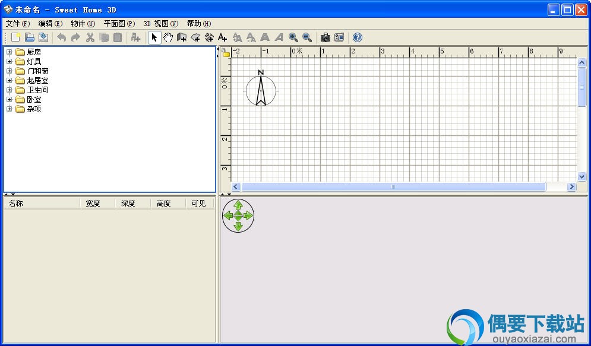Redo the last undone action
This screenshot has width=591, height=346.
tap(75, 37)
